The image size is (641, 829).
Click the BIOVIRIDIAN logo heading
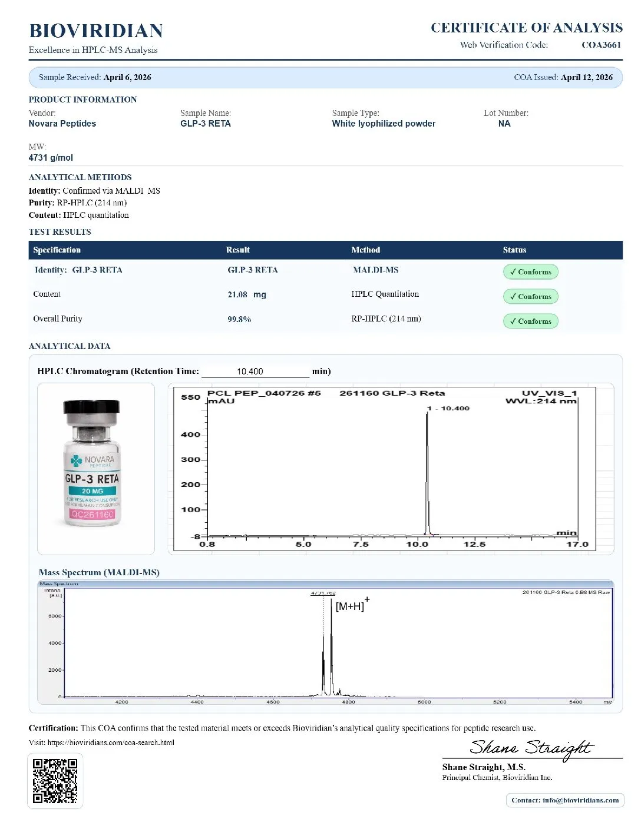click(96, 31)
